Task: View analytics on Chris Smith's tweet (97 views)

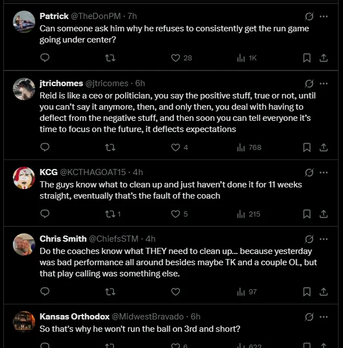Action: (x=247, y=291)
